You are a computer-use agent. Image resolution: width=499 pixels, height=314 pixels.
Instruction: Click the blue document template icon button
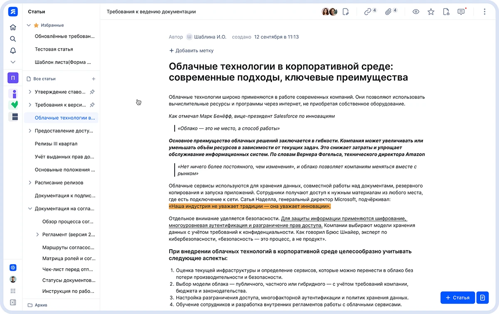[x=483, y=298]
